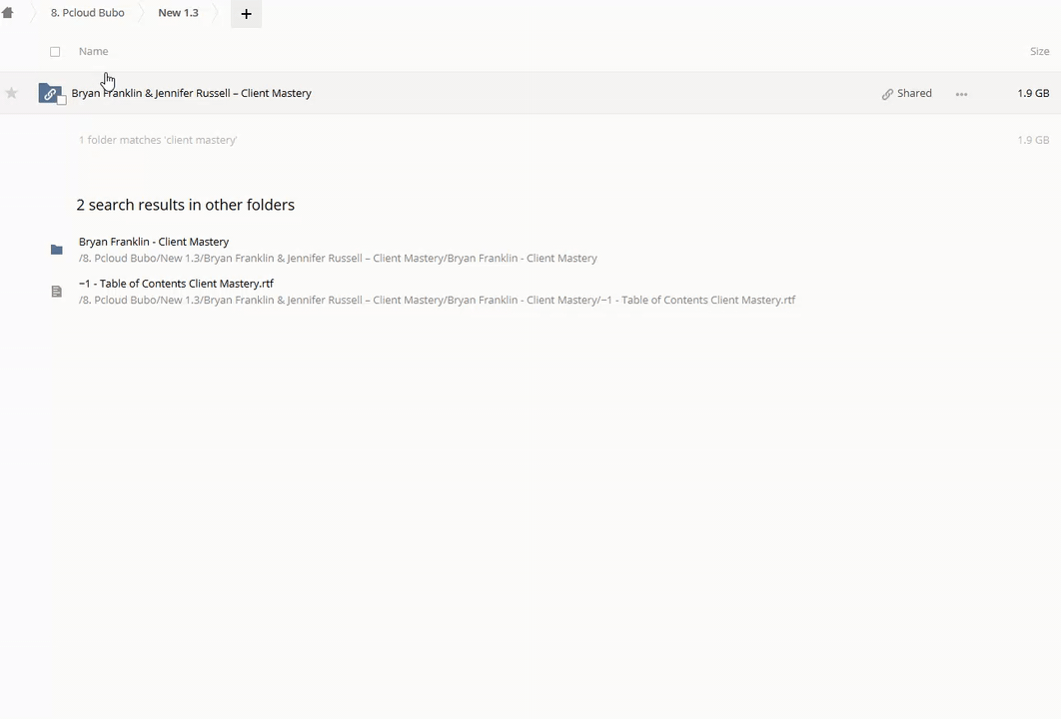Open Bryan Franklin & Jennifer Russell folder
Viewport: 1061px width, 719px height.
[192, 93]
